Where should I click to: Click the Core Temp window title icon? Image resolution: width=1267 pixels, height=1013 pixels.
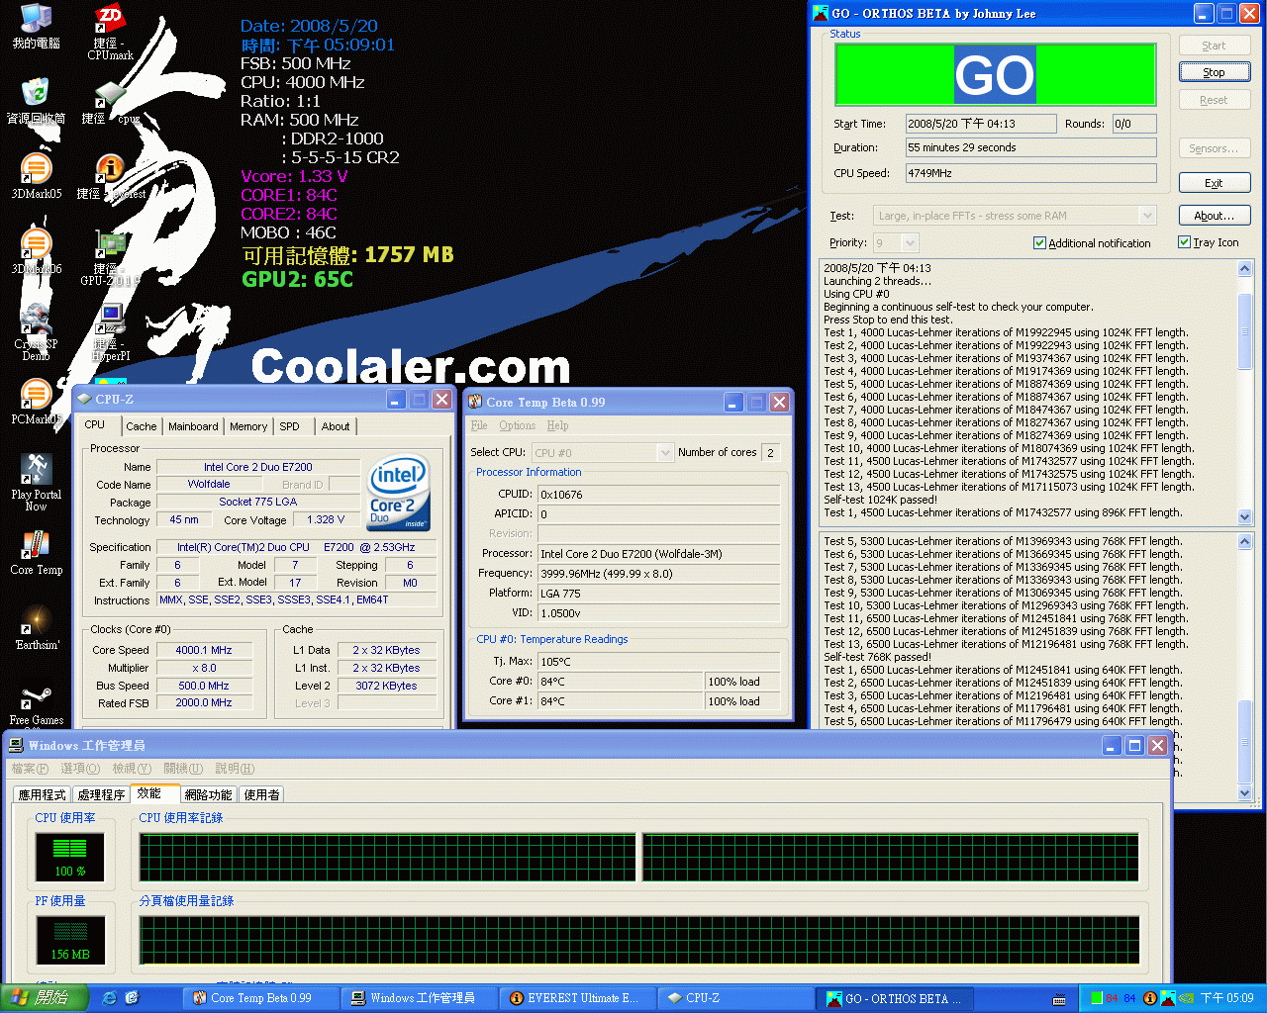pos(475,402)
